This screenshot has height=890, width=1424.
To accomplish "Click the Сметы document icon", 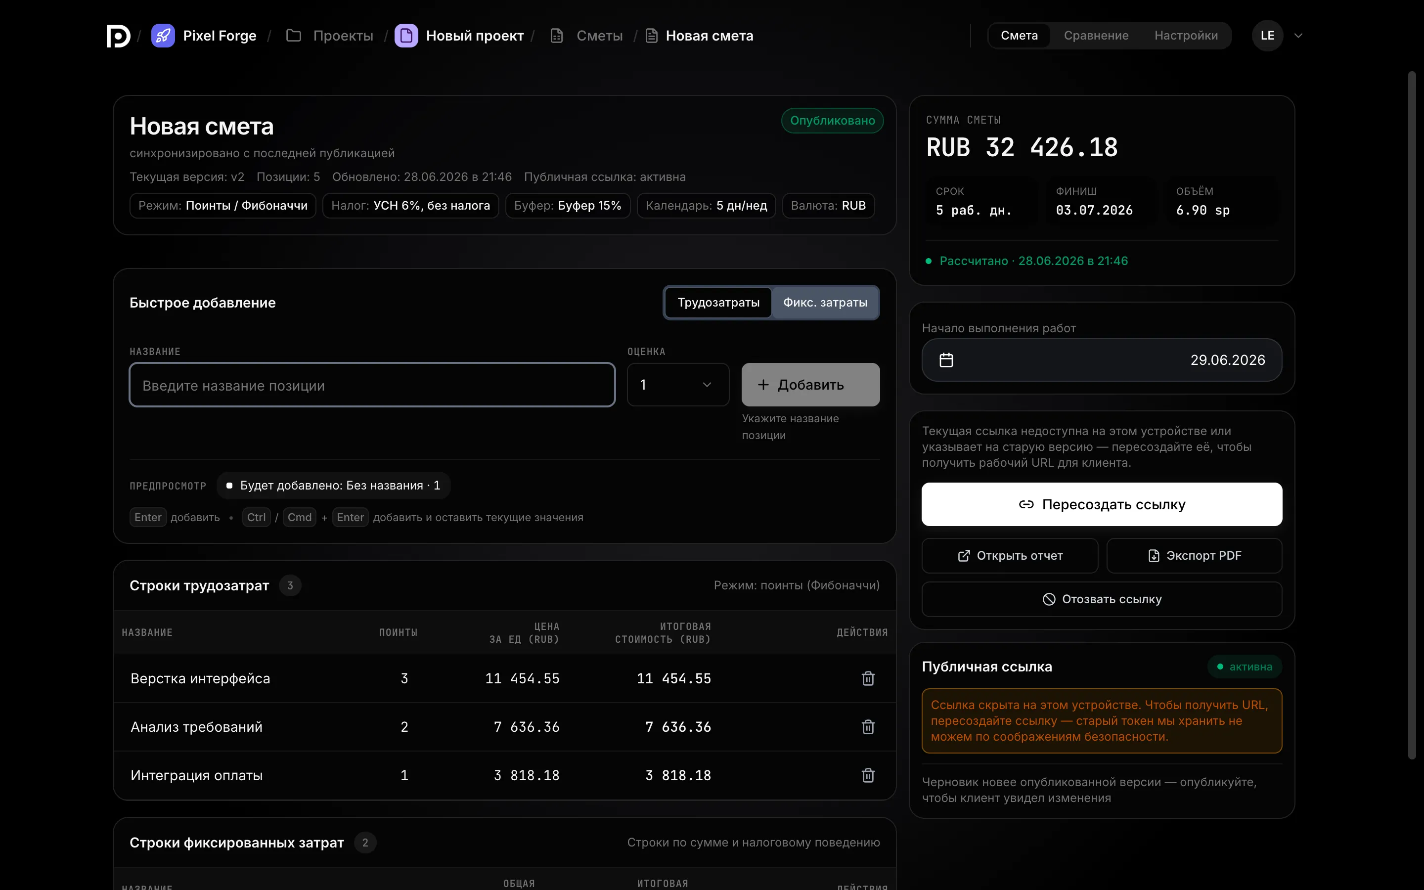I will [x=557, y=36].
